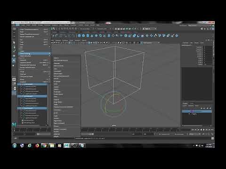Switch to the Display tab in Layer Editor

tap(185, 104)
